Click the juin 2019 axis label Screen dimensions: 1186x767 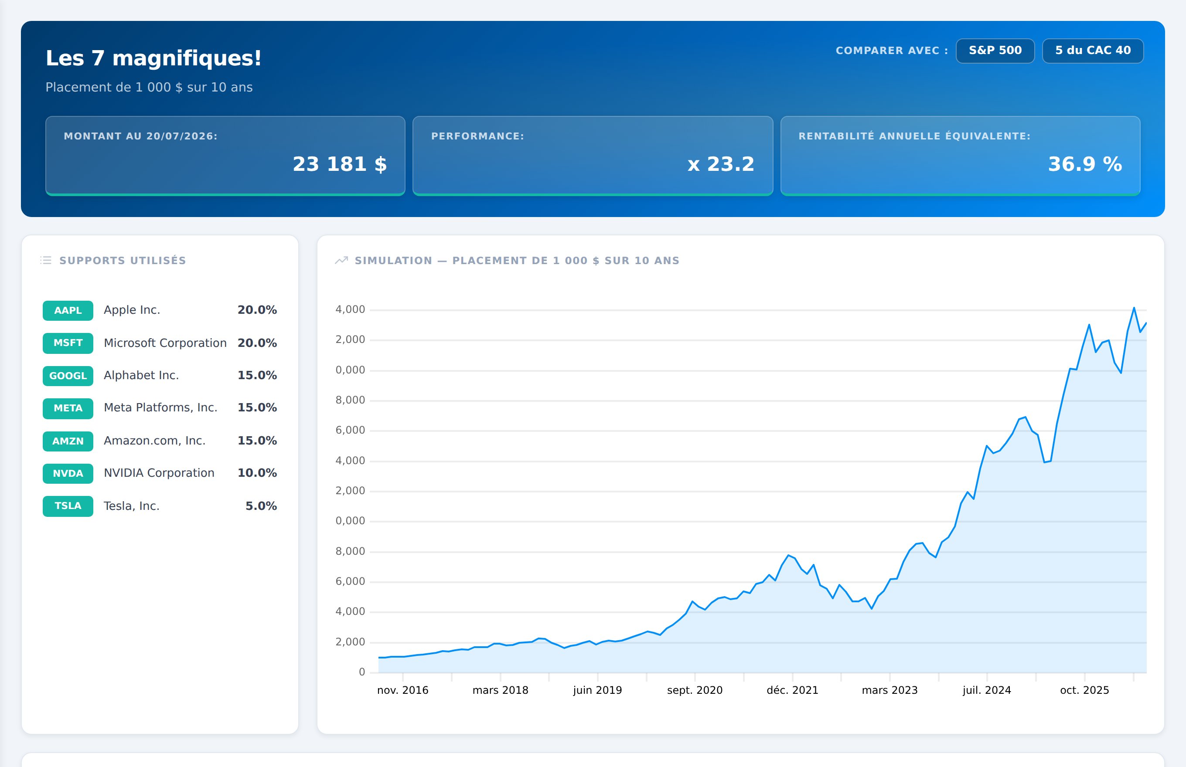pyautogui.click(x=597, y=690)
